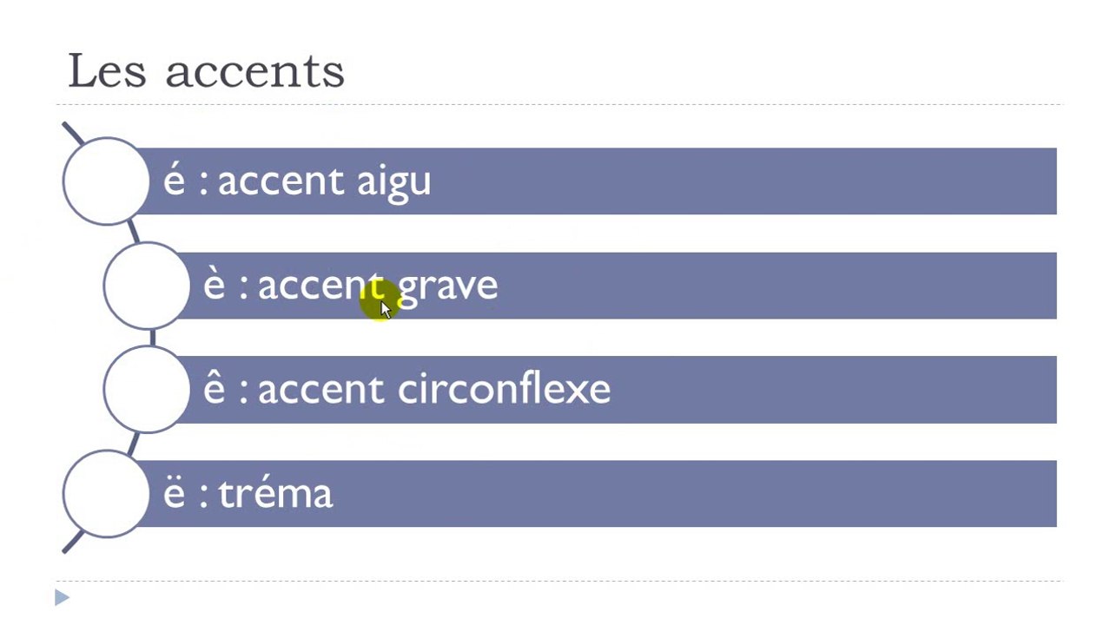Image resolution: width=1117 pixels, height=625 pixels.
Task: Click the word "circonflexe"
Action: tap(504, 390)
